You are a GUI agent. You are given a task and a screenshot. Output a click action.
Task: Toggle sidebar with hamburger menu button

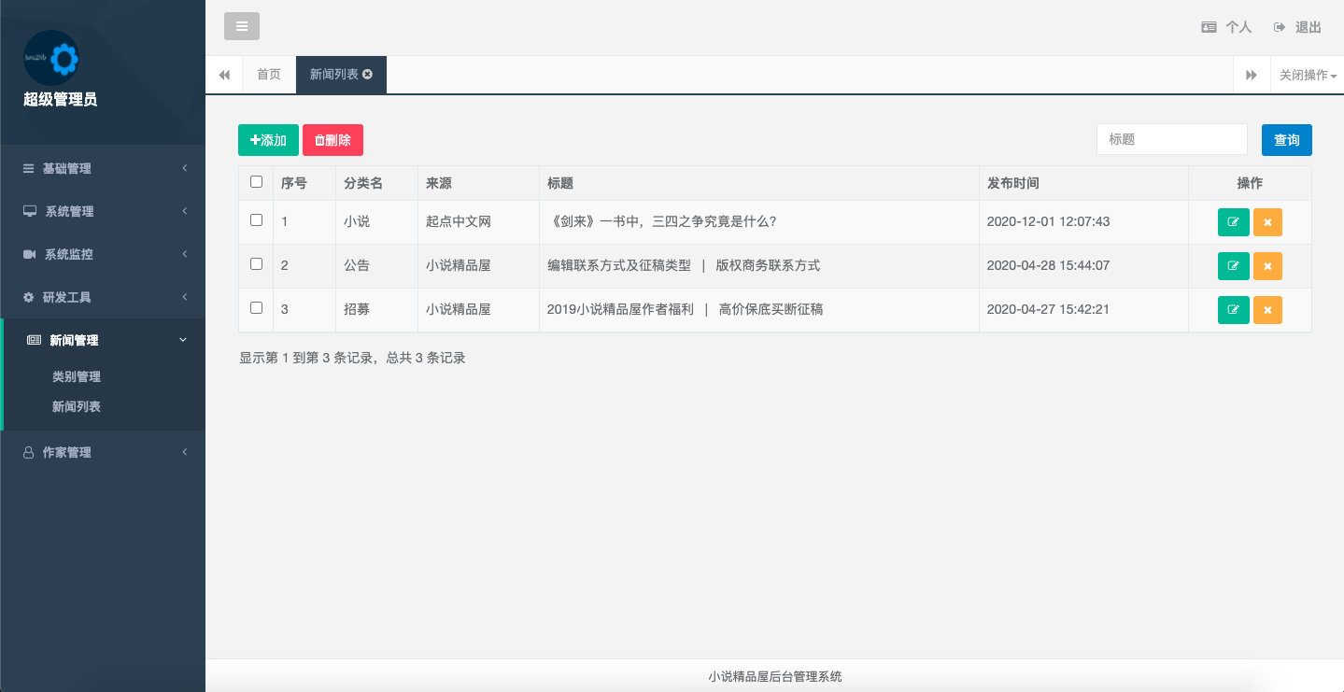coord(242,26)
